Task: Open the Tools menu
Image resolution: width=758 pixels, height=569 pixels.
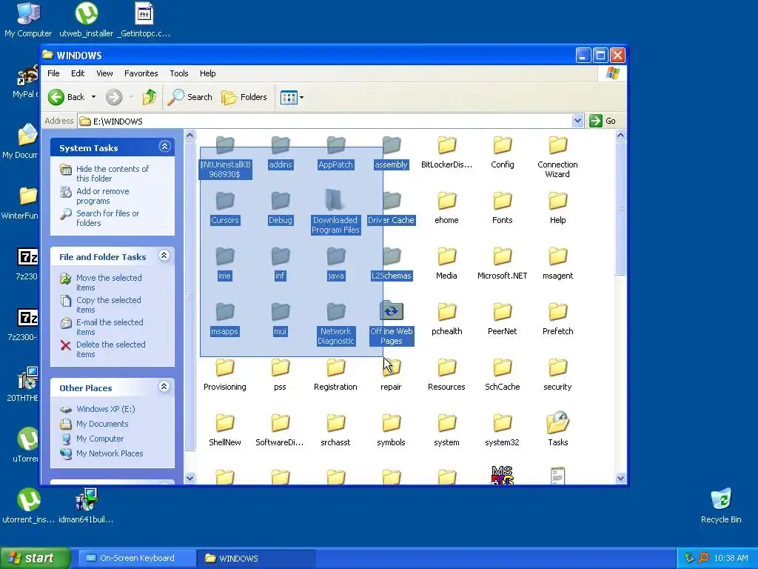Action: [179, 73]
